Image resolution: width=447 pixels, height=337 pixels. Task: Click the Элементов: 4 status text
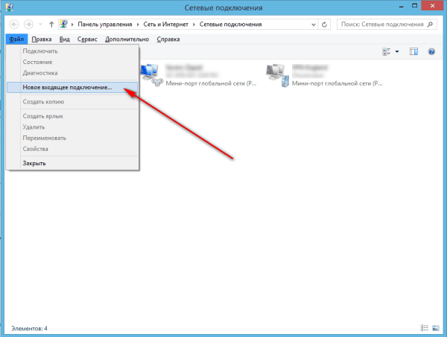[29, 329]
